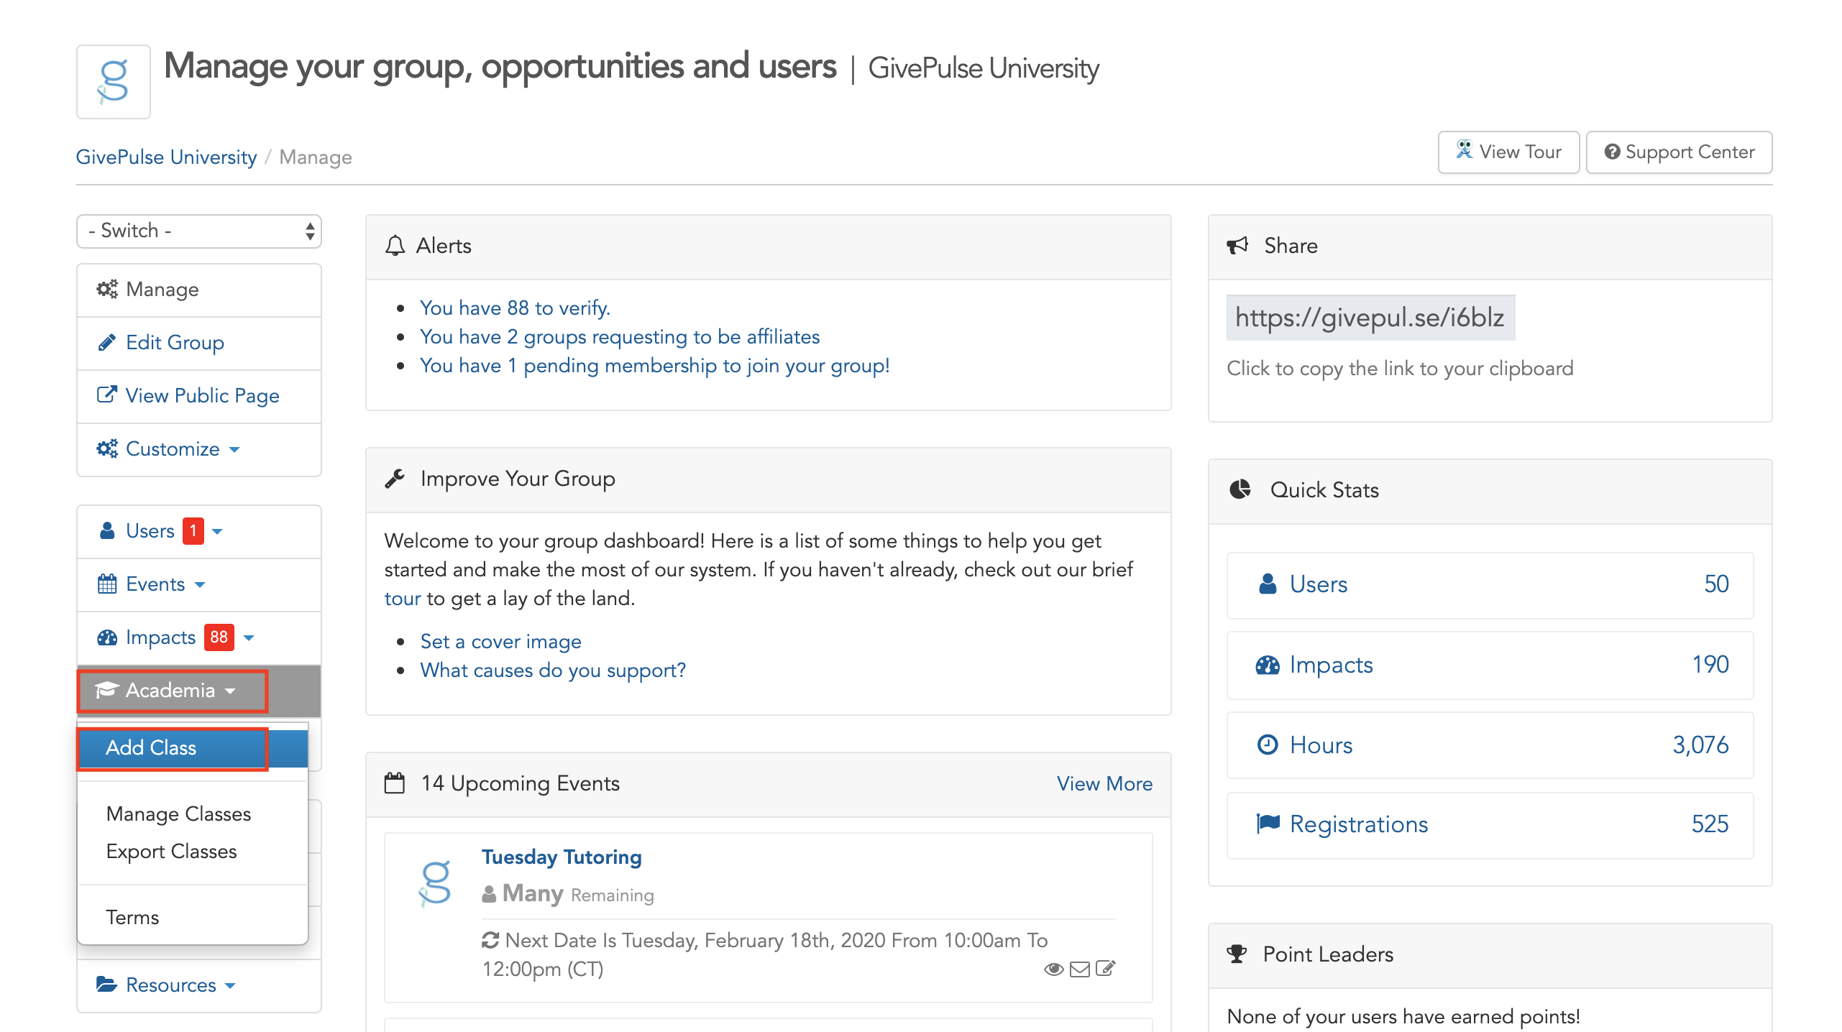Click the Users person icon in Quick Stats

click(x=1268, y=584)
